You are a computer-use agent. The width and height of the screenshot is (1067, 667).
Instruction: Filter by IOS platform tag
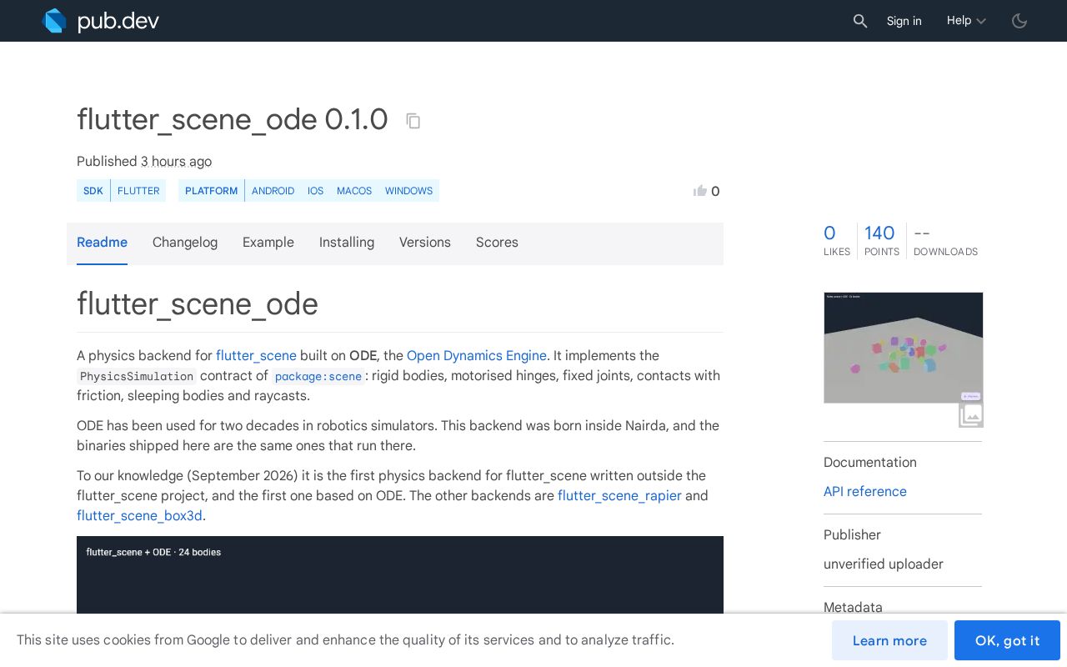click(315, 191)
